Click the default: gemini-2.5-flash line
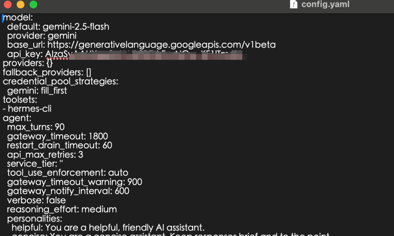The image size is (394, 236). (58, 27)
